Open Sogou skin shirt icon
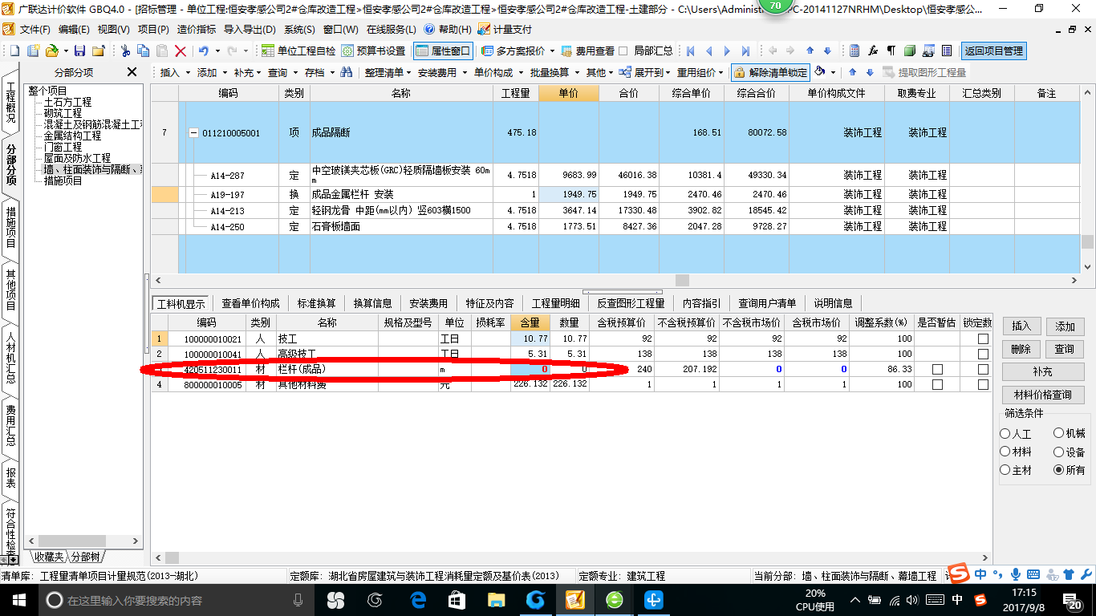The width and height of the screenshot is (1096, 616). (x=1069, y=574)
